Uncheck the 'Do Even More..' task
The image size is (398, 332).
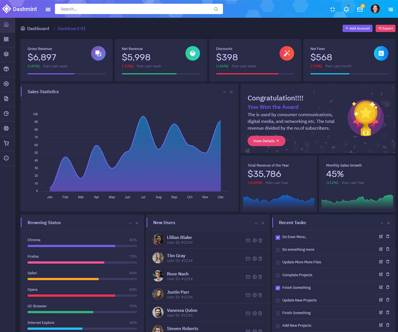[278, 237]
